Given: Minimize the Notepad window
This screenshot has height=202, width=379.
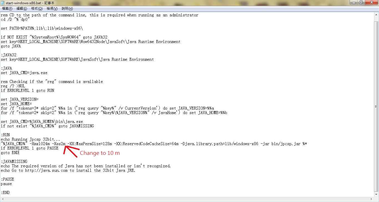Looking at the screenshot, I should point(353,2).
